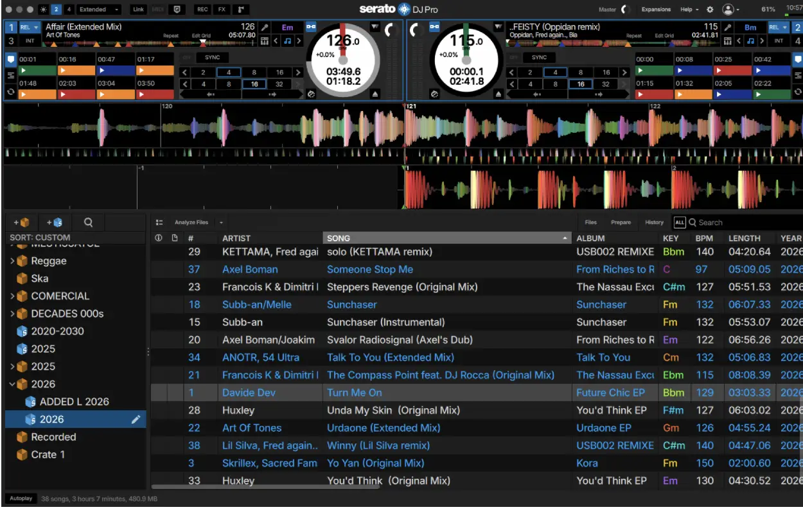Select the track Turn Me On
803x507 pixels.
(355, 393)
